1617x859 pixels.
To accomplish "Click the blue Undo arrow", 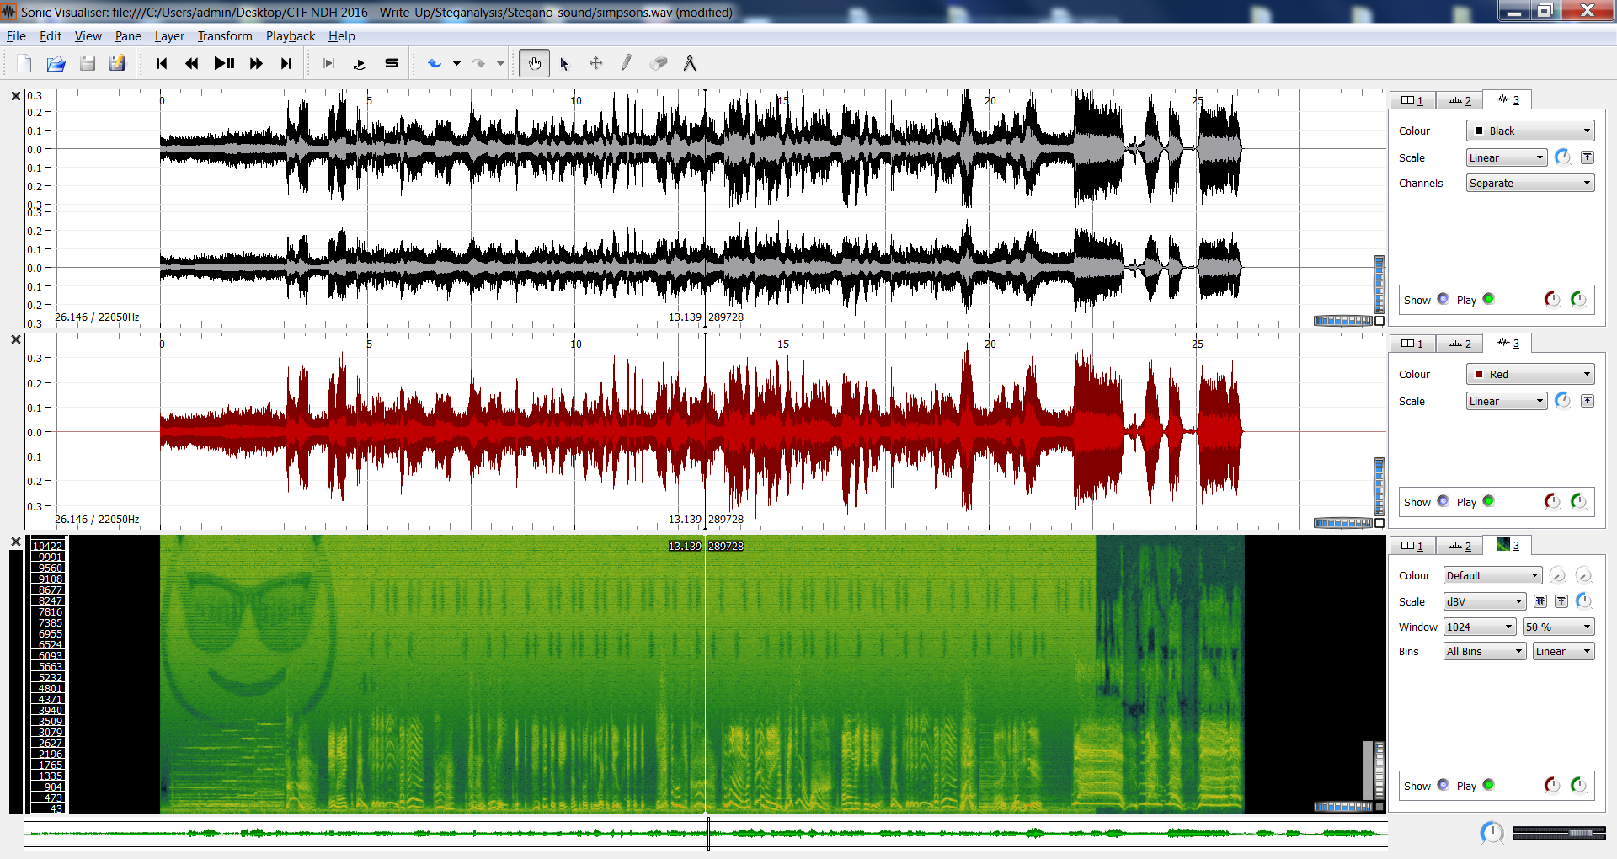I will tap(435, 63).
